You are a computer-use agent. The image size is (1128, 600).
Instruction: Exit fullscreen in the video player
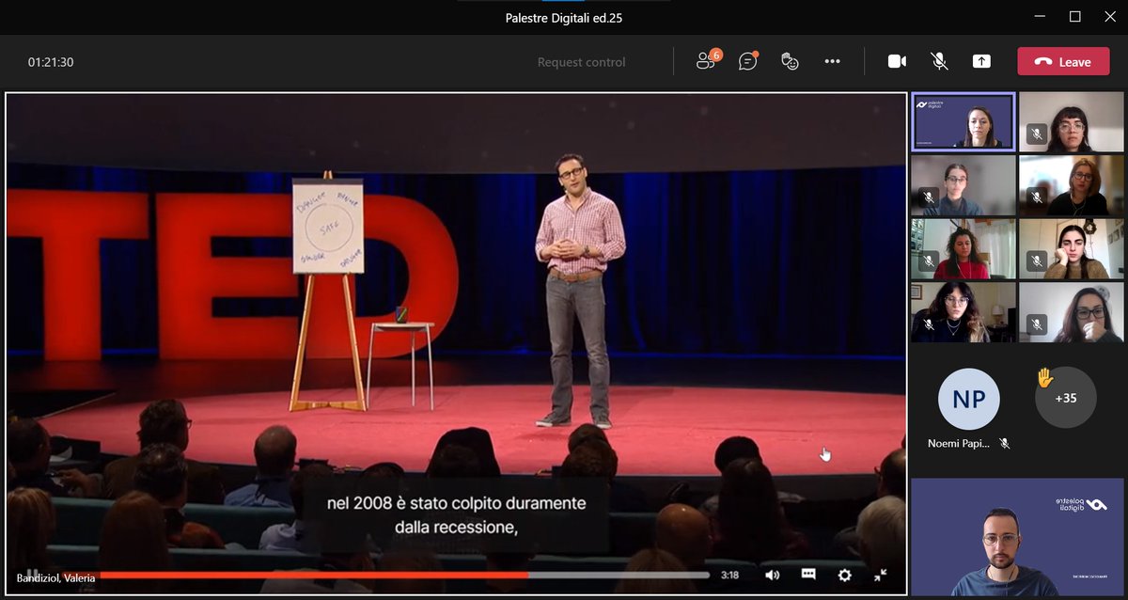(x=881, y=575)
